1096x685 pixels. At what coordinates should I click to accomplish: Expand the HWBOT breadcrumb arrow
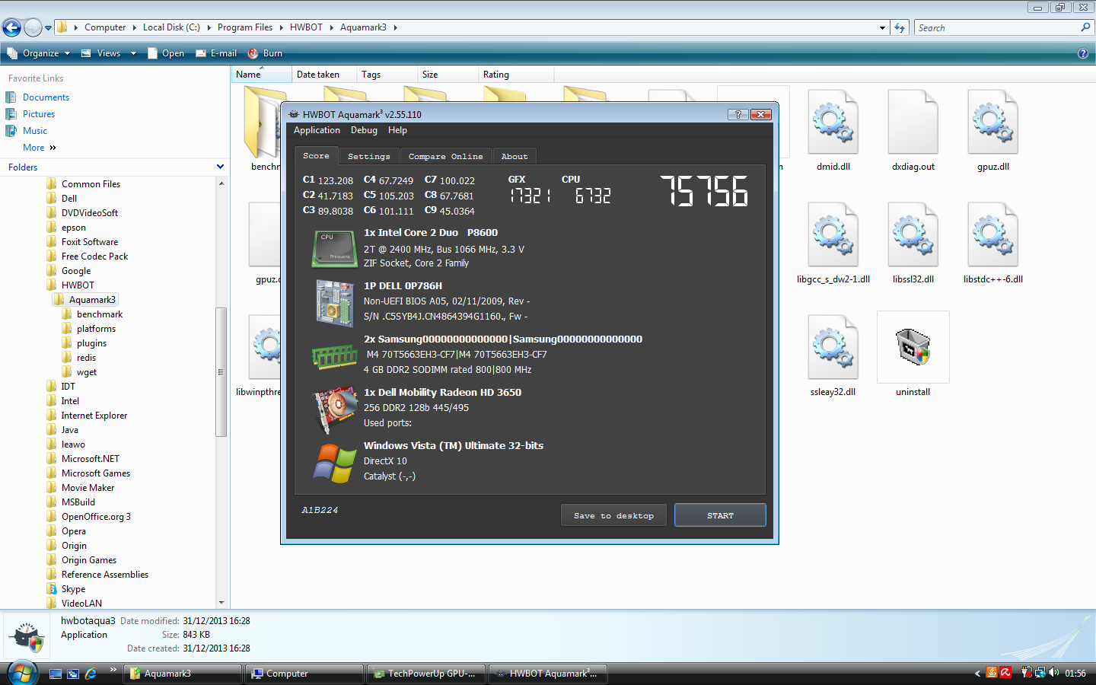pyautogui.click(x=331, y=27)
